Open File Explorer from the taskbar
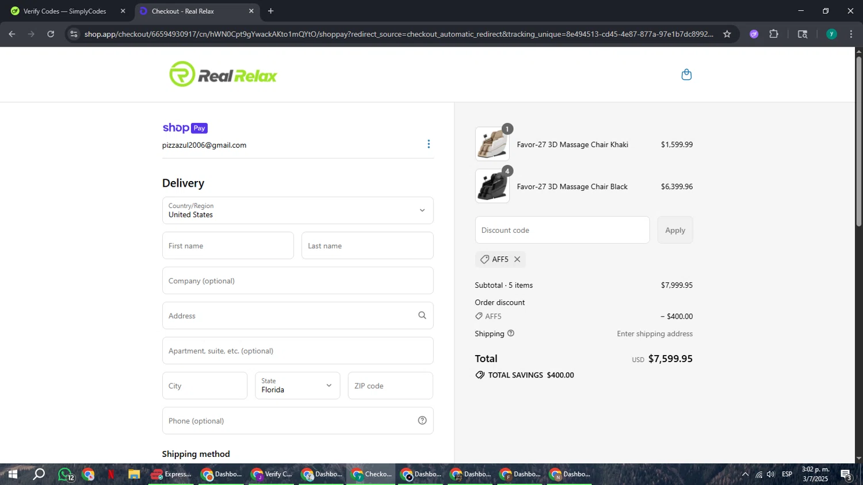The height and width of the screenshot is (485, 863). point(134,475)
